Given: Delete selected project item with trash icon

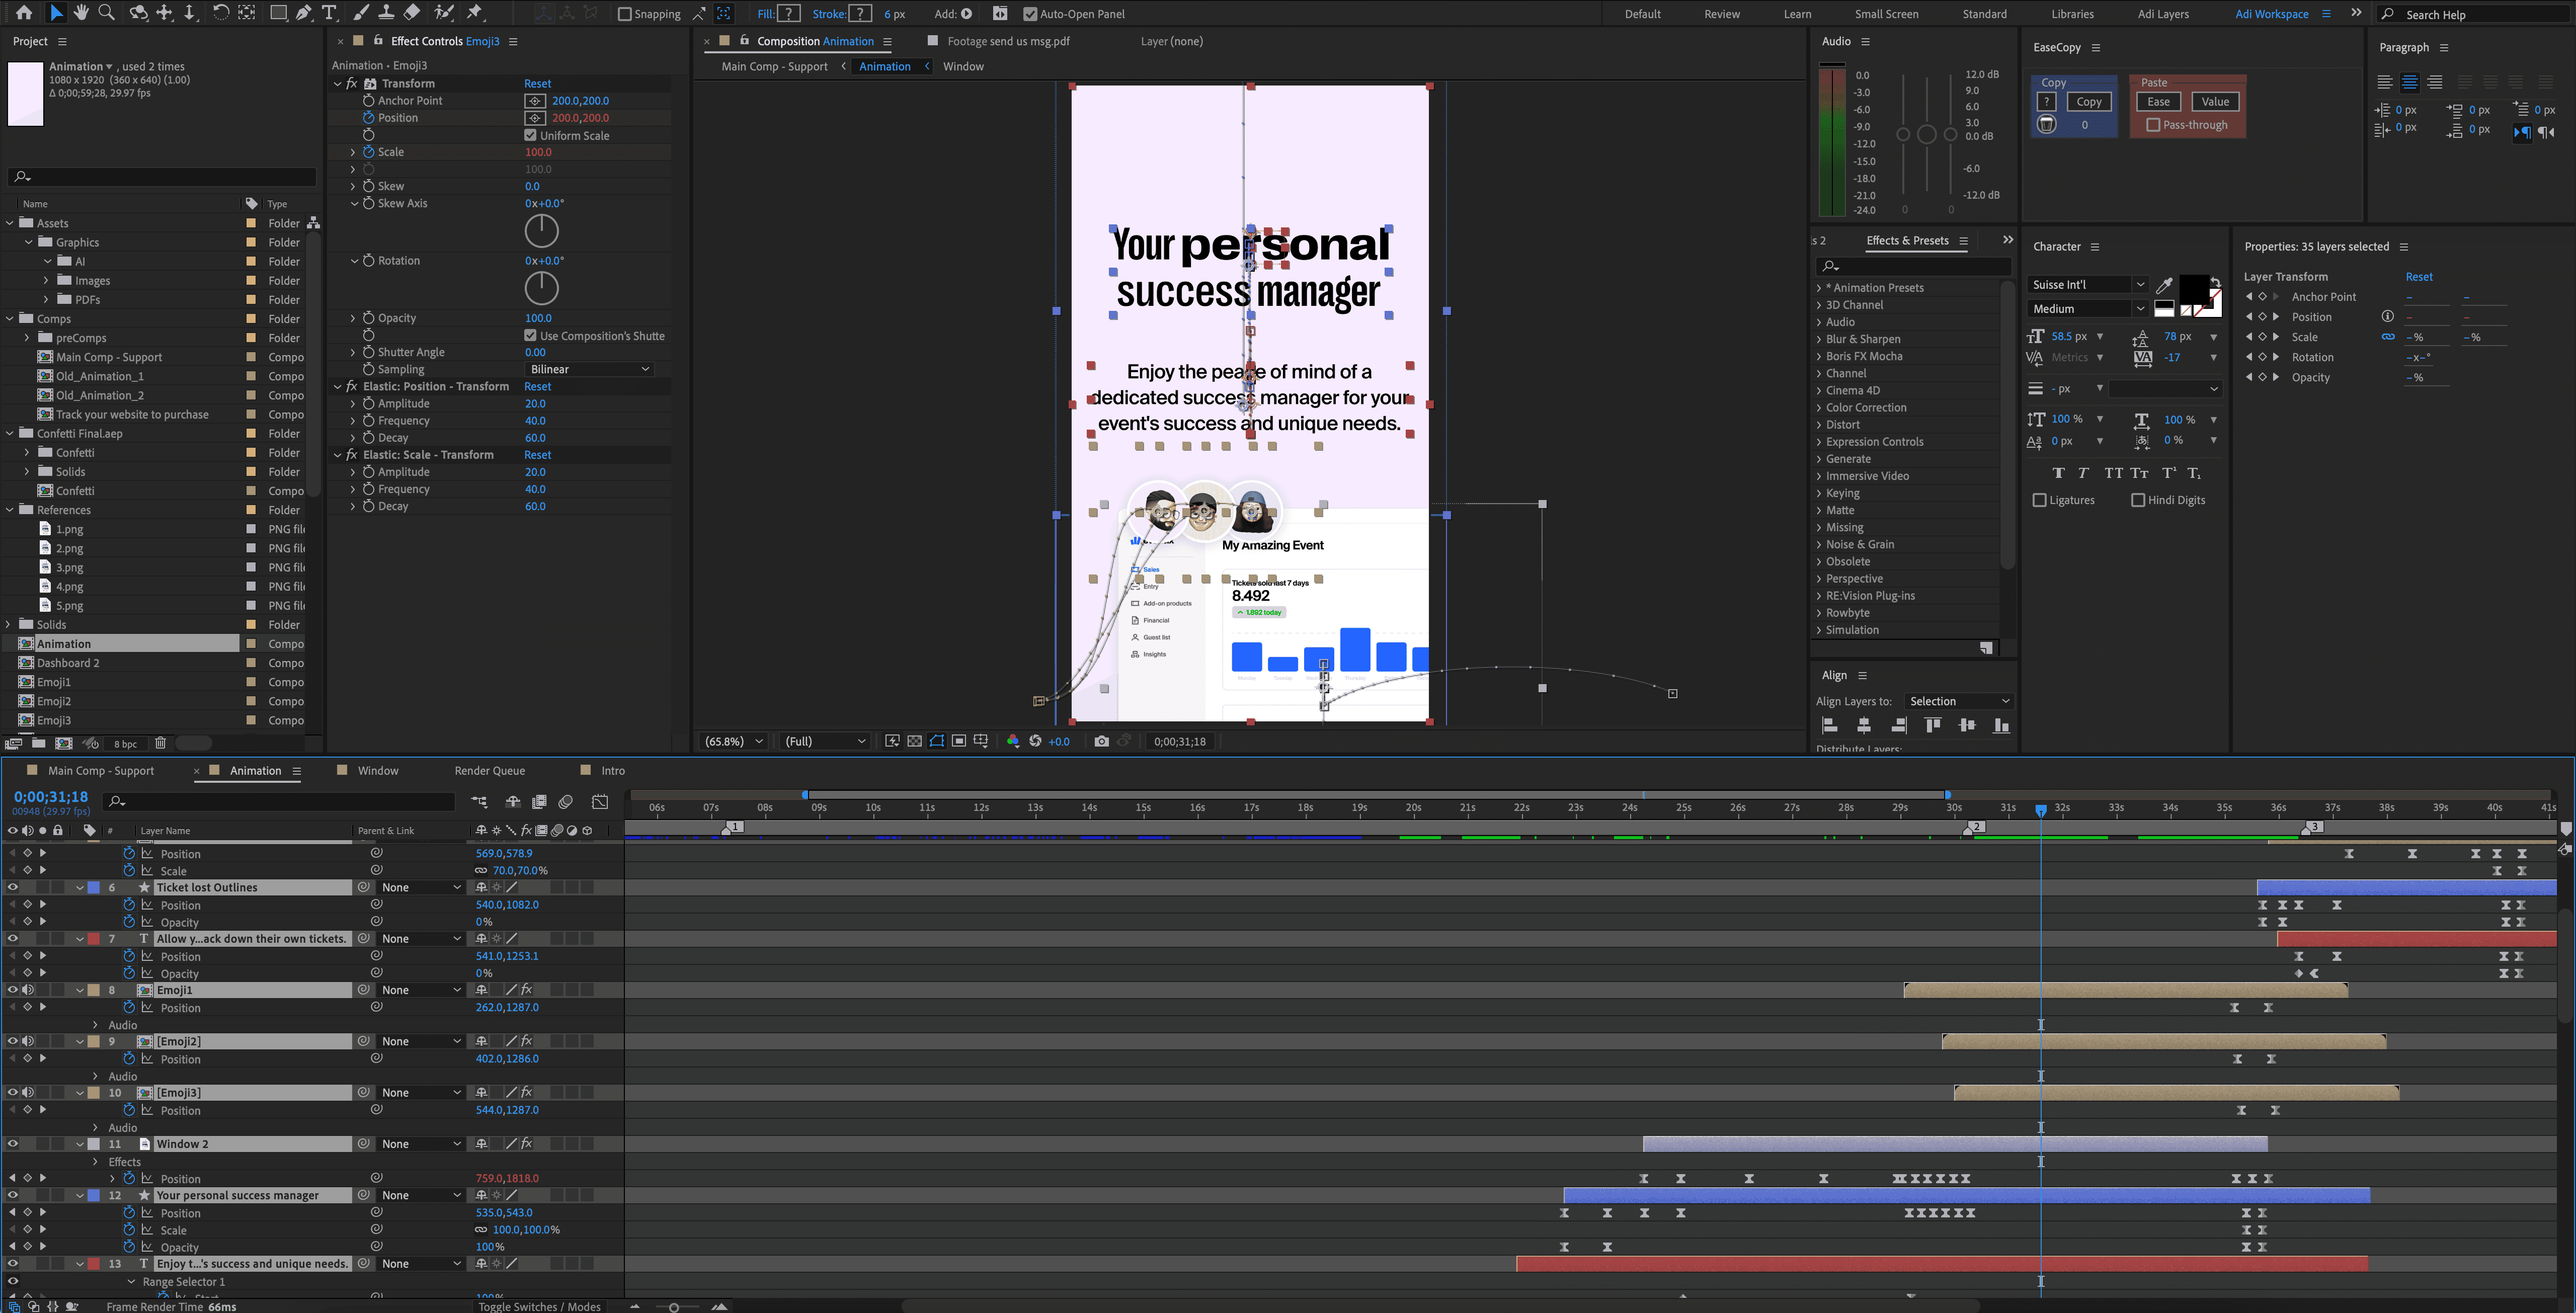Looking at the screenshot, I should click(x=160, y=743).
